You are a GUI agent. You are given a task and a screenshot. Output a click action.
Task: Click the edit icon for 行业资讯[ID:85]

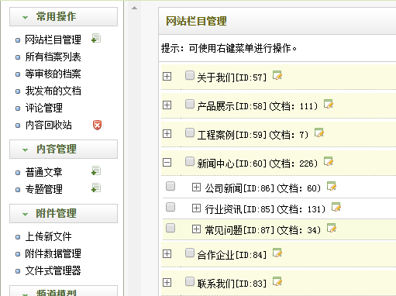(x=336, y=207)
